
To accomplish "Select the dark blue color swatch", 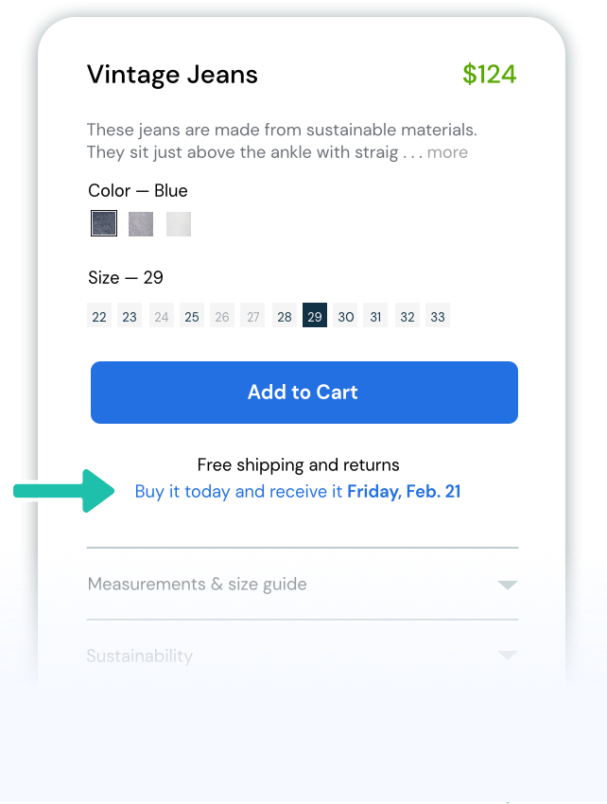I will pyautogui.click(x=104, y=223).
